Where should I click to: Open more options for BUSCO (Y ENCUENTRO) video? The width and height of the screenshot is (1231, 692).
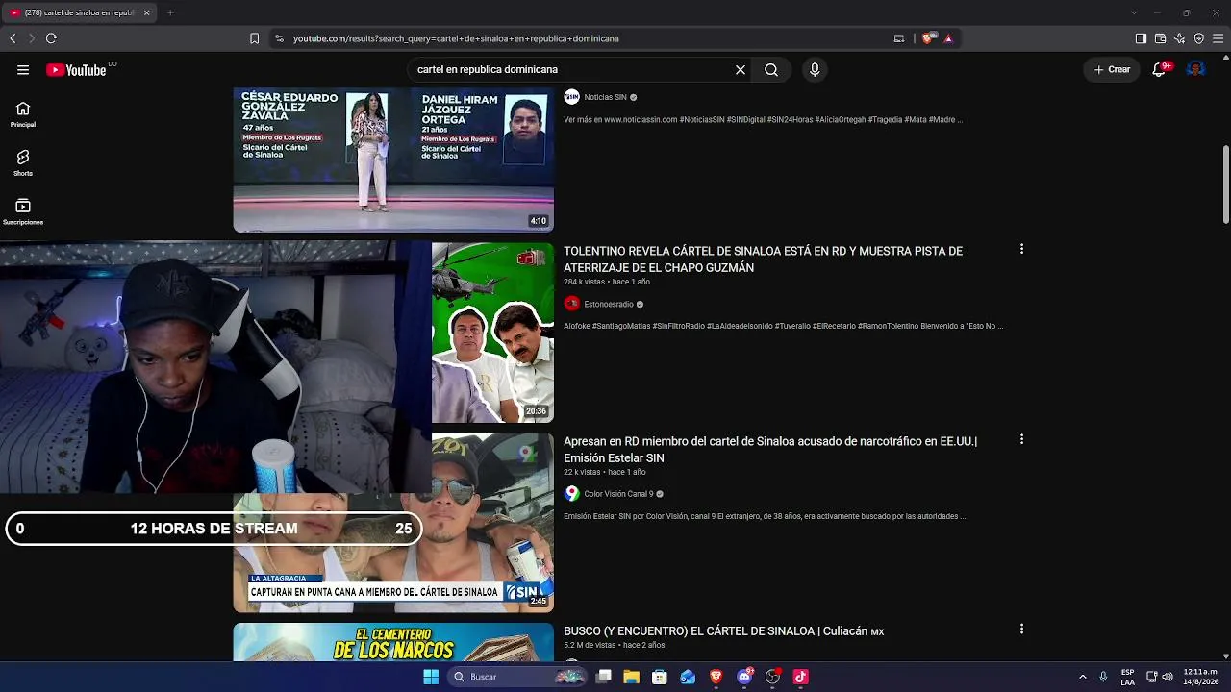click(x=1021, y=629)
